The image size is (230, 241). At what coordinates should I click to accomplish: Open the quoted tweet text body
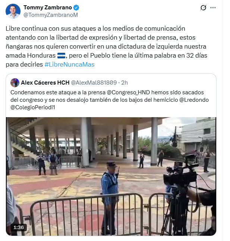click(110, 100)
